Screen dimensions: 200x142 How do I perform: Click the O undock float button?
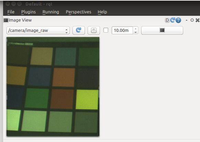click(x=192, y=20)
